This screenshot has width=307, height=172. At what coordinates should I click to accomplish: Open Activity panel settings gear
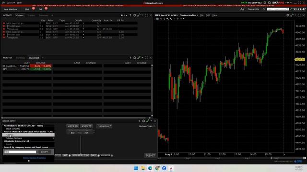click(x=135, y=15)
